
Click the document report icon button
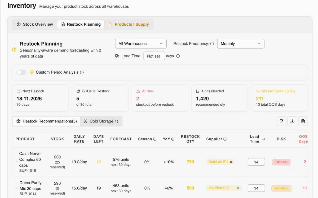[x=303, y=121]
